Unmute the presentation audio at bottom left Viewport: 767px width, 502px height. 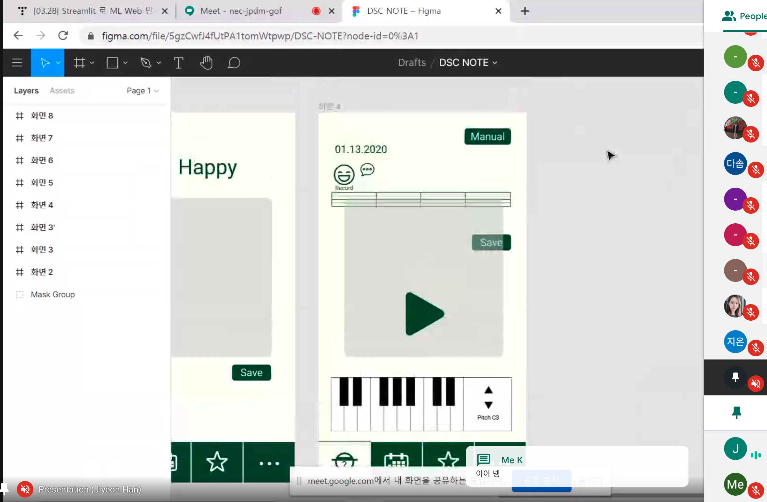point(25,489)
